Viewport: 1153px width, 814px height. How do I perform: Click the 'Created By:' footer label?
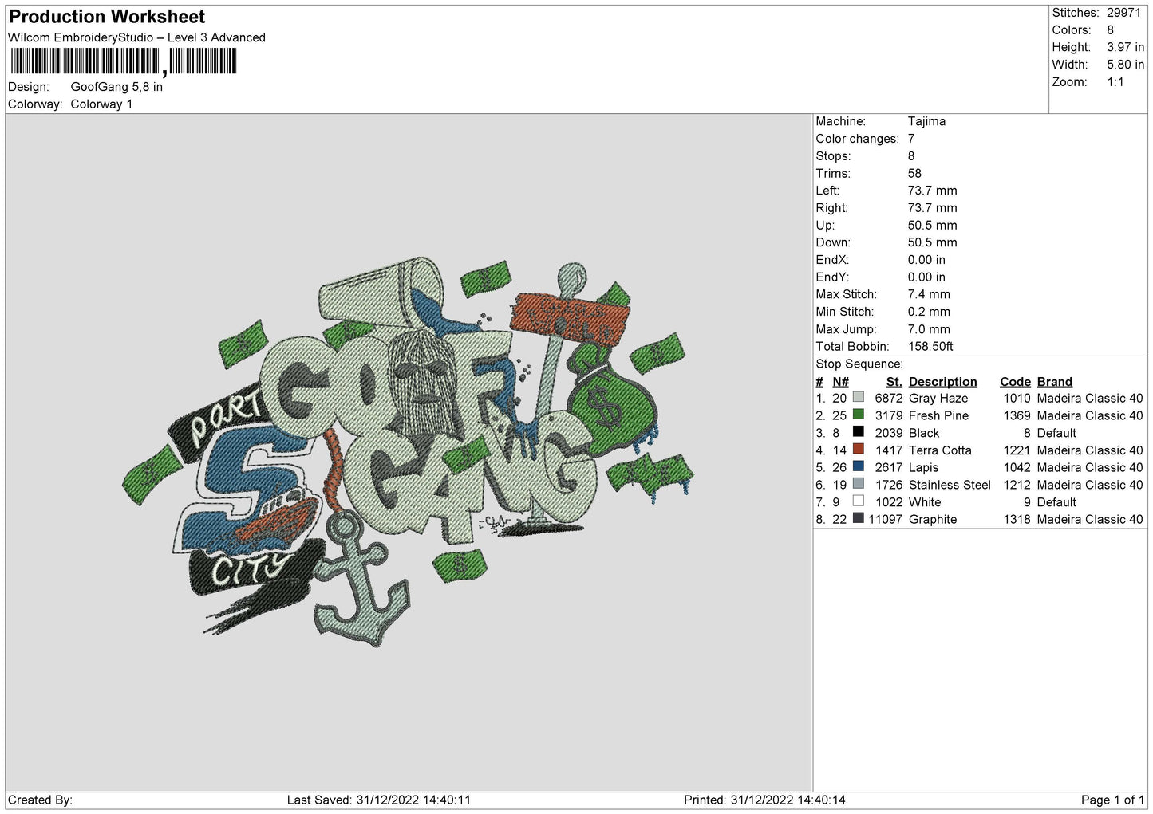point(40,800)
